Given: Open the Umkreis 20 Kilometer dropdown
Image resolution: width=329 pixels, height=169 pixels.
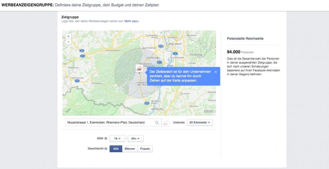Looking at the screenshot, I should 199,122.
